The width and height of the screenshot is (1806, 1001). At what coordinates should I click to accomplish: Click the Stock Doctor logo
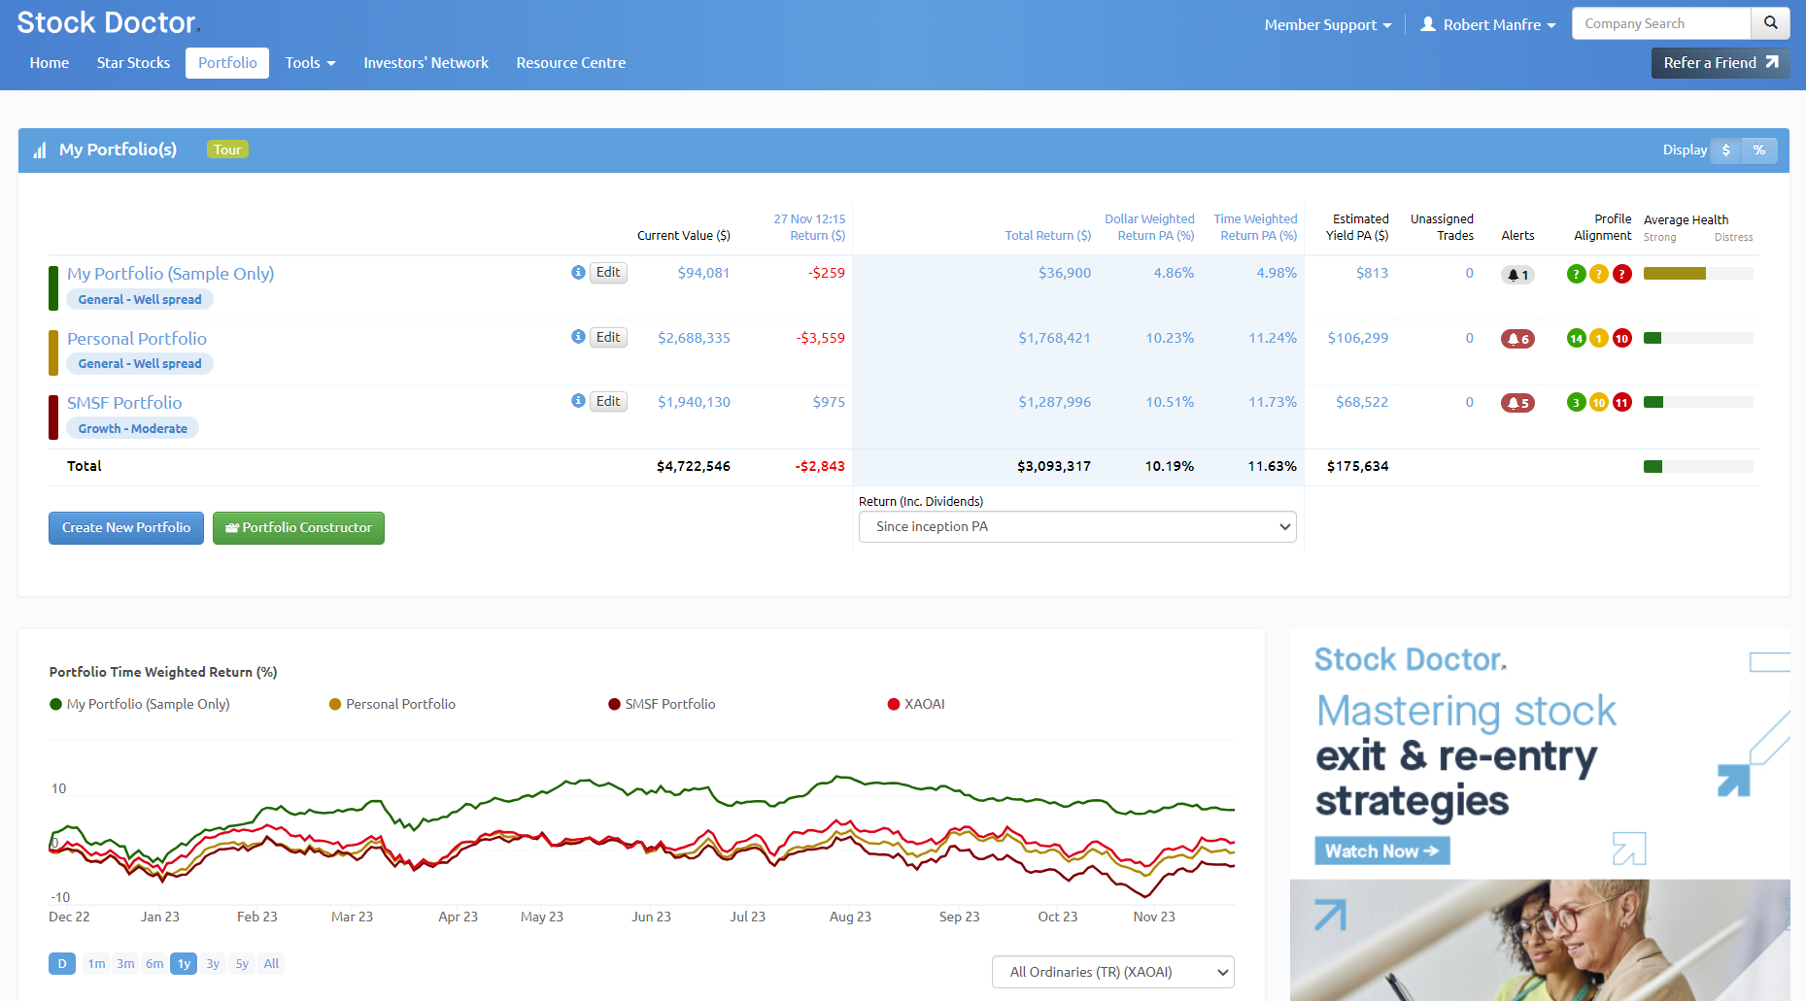107,22
